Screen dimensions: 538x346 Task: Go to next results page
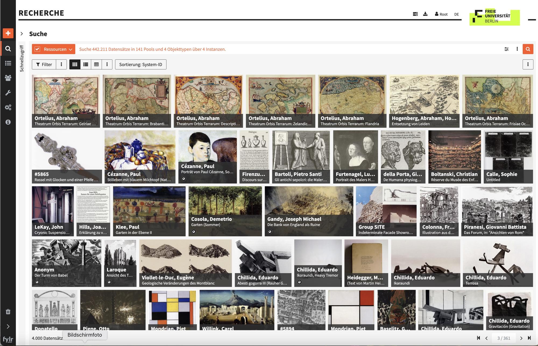tap(521, 338)
